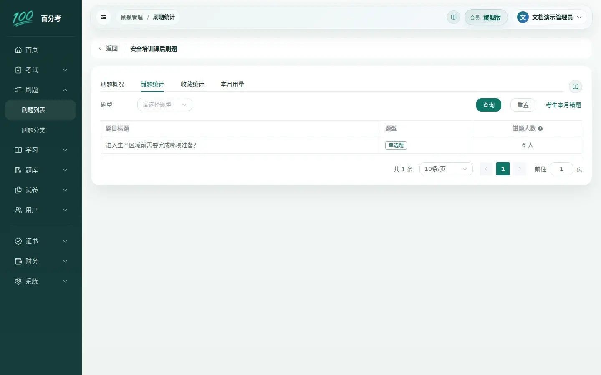Click the 查询 search button

(489, 105)
